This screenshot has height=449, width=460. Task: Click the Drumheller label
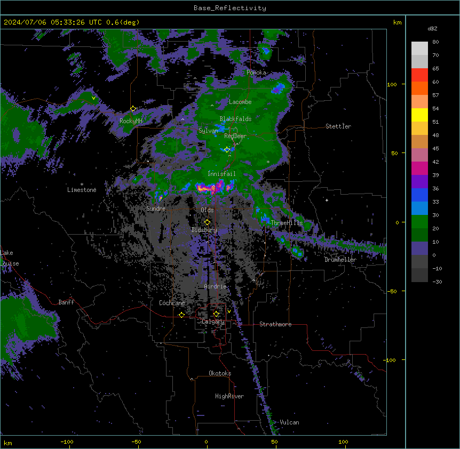(340, 260)
